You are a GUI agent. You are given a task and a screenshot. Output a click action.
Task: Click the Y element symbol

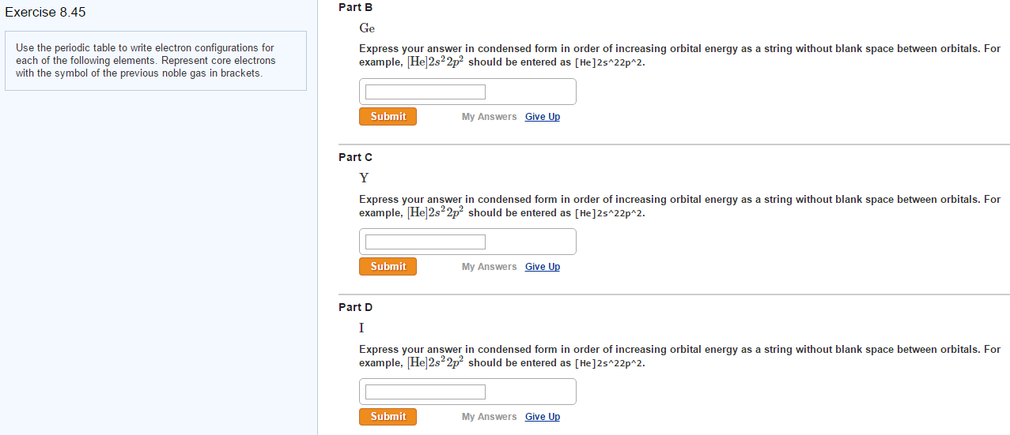tap(364, 178)
